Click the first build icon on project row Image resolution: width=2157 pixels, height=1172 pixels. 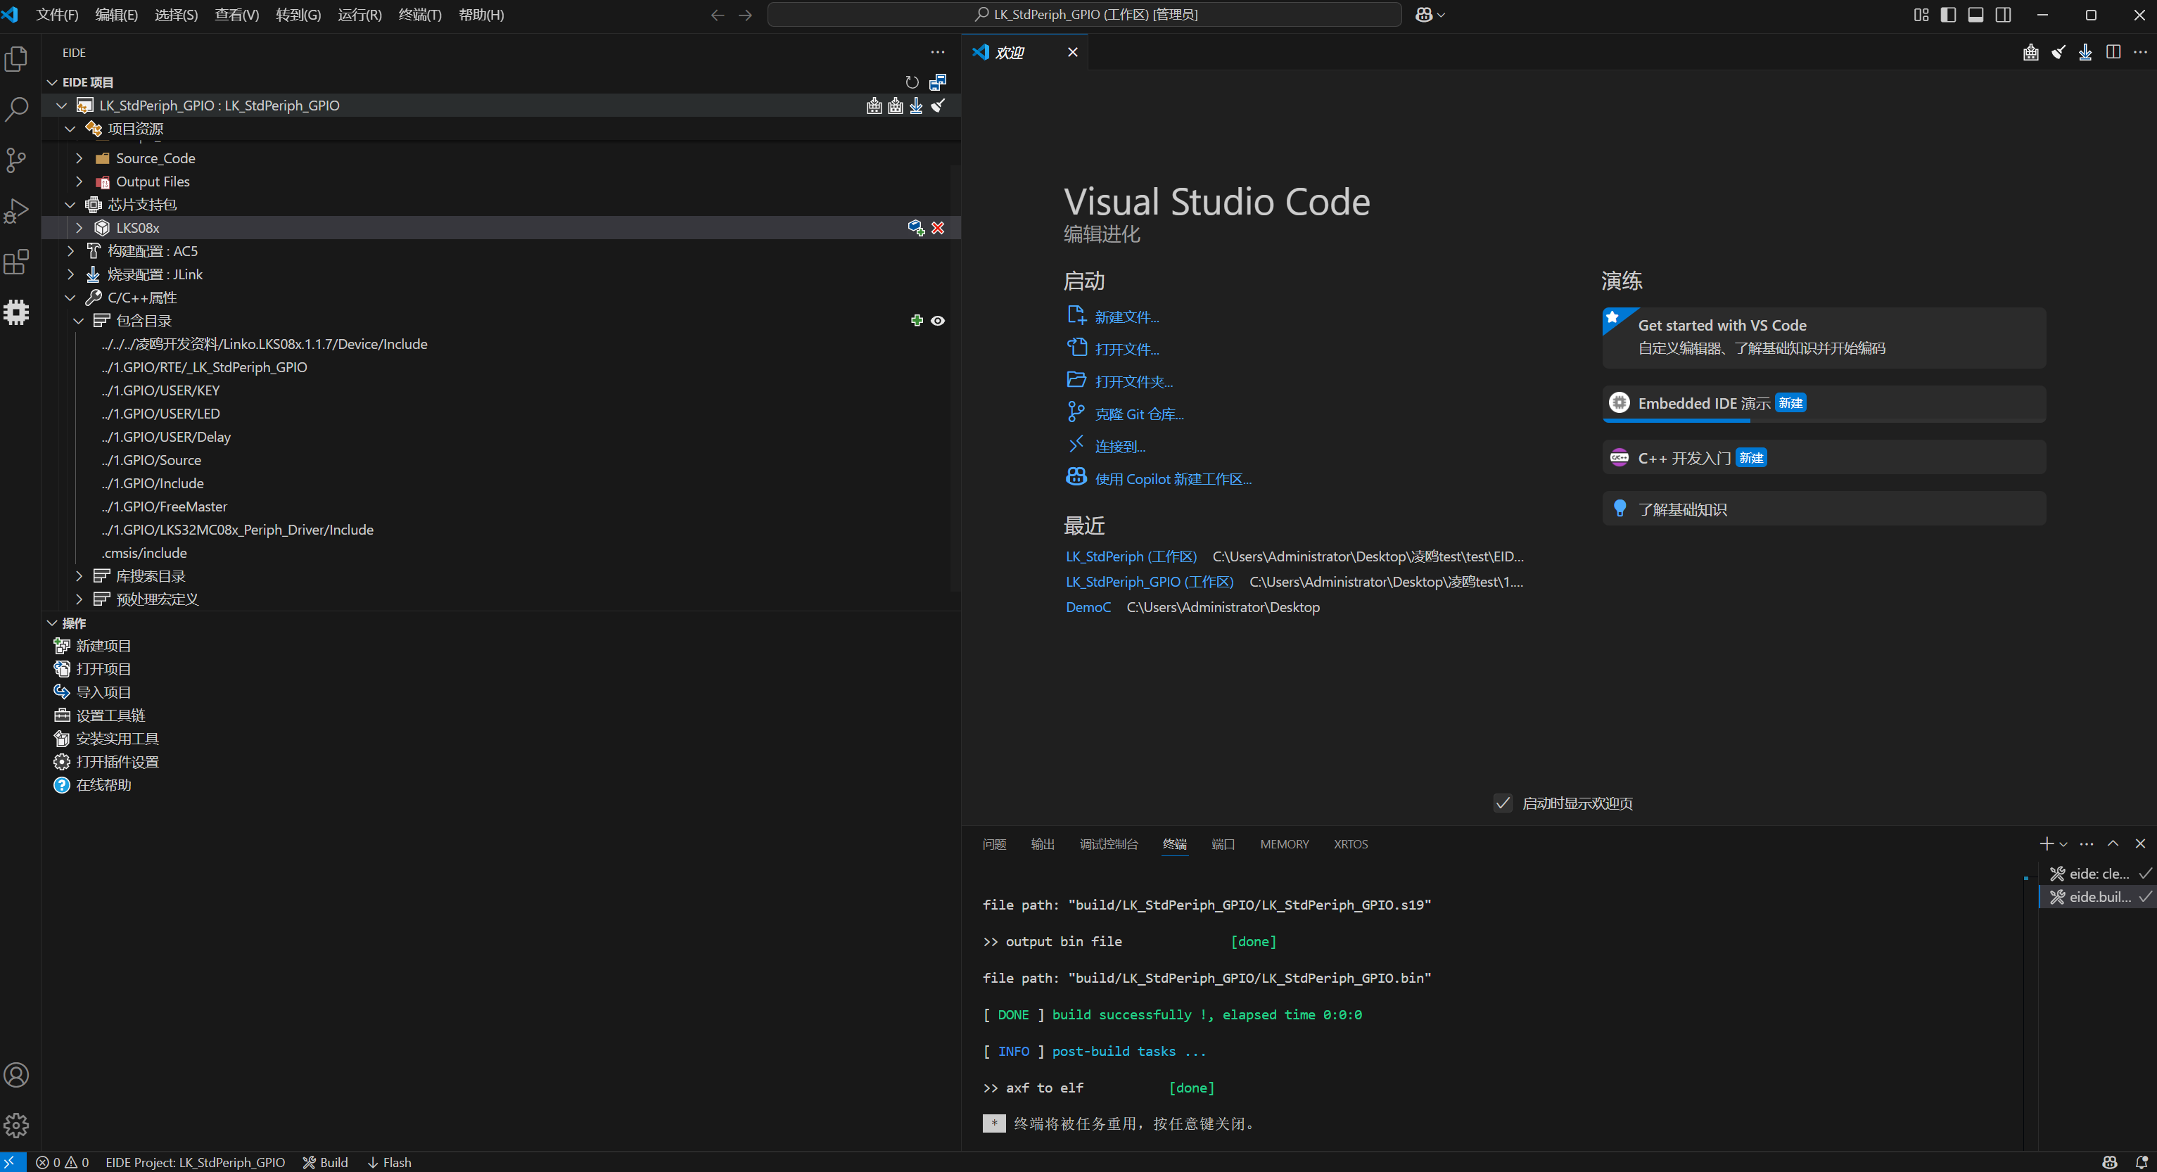874,106
